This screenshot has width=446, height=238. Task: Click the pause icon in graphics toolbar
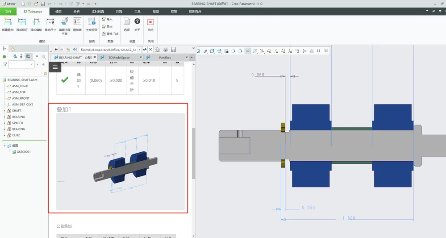(x=319, y=51)
